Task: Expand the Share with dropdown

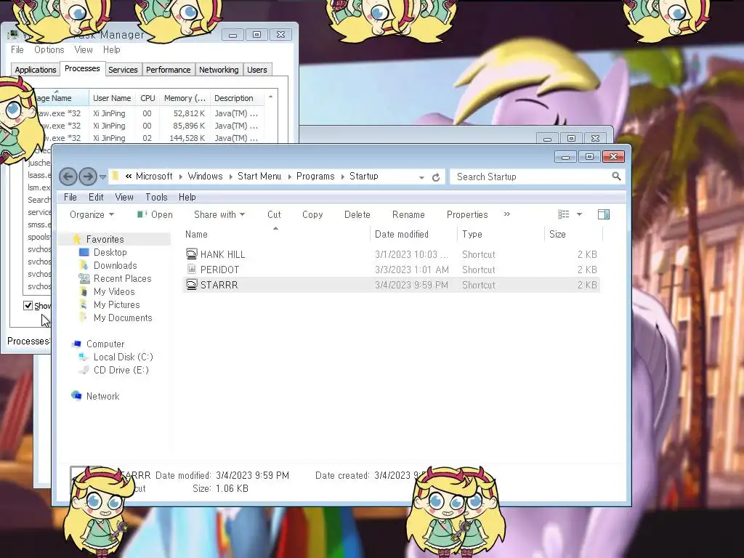Action: click(x=219, y=214)
